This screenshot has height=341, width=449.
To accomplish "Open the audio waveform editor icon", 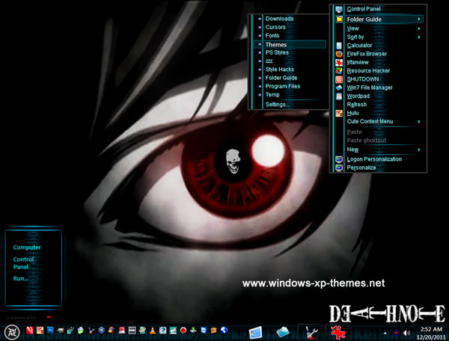I will click(132, 331).
